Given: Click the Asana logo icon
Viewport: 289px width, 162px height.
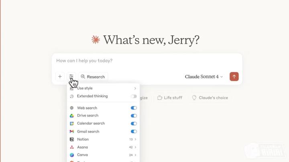Looking at the screenshot, I should coord(72,147).
